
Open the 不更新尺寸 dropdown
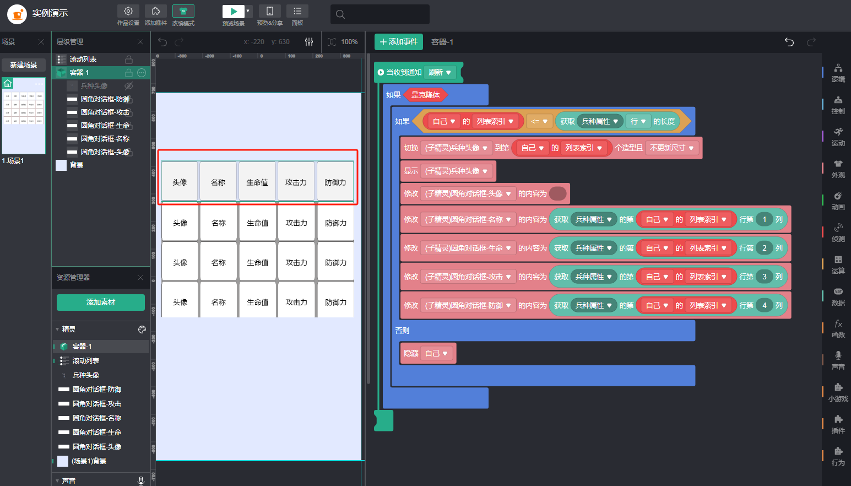pos(672,148)
